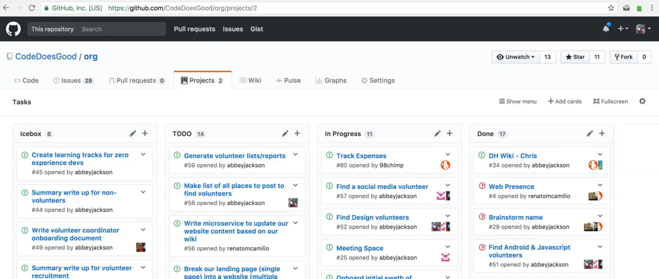Image resolution: width=659 pixels, height=279 pixels.
Task: Expand chevron on Create learning tracks card
Action: pyautogui.click(x=143, y=154)
